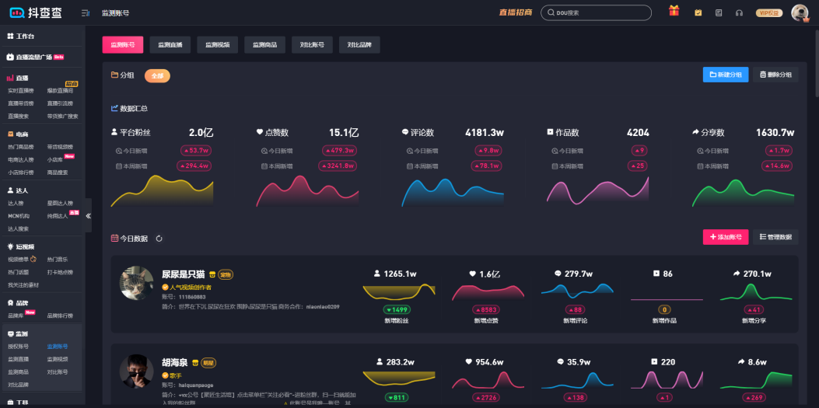Viewport: 819px width, 408px height.
Task: Switch to the 监测直播 tab
Action: 170,45
